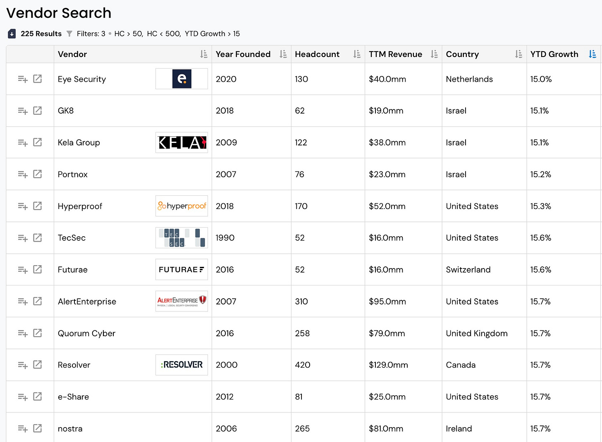The image size is (602, 442).
Task: Open TecSec external link icon
Action: tap(38, 238)
